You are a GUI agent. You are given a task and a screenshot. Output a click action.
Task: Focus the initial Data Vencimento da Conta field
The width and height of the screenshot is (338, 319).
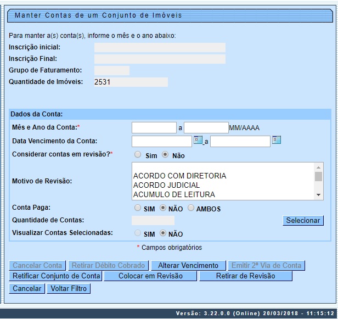[x=162, y=141]
